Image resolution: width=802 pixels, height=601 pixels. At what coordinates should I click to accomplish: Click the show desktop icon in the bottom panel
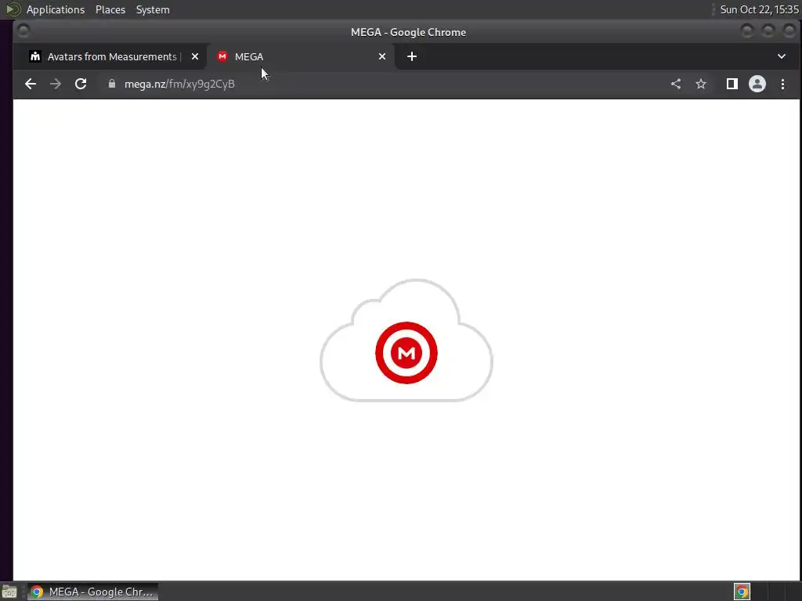(9, 592)
